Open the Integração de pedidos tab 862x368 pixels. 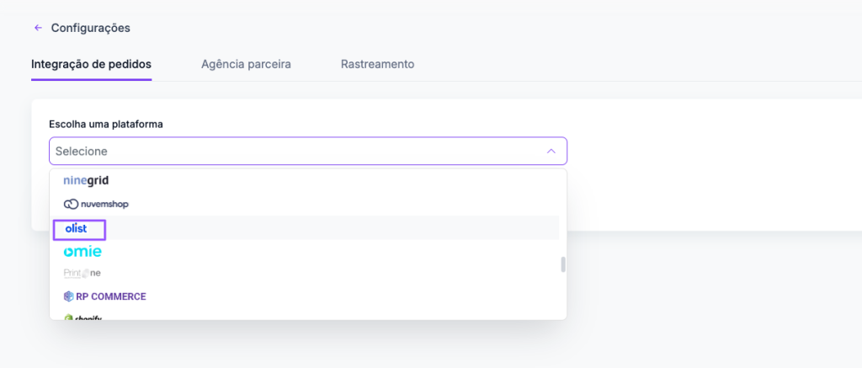pos(91,64)
